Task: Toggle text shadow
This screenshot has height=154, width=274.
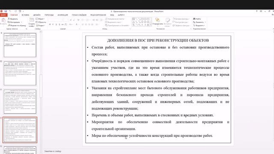Action: pos(60,24)
